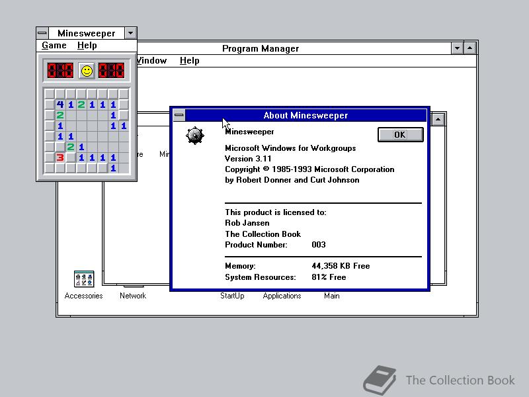Click the smiley face reset button

87,71
